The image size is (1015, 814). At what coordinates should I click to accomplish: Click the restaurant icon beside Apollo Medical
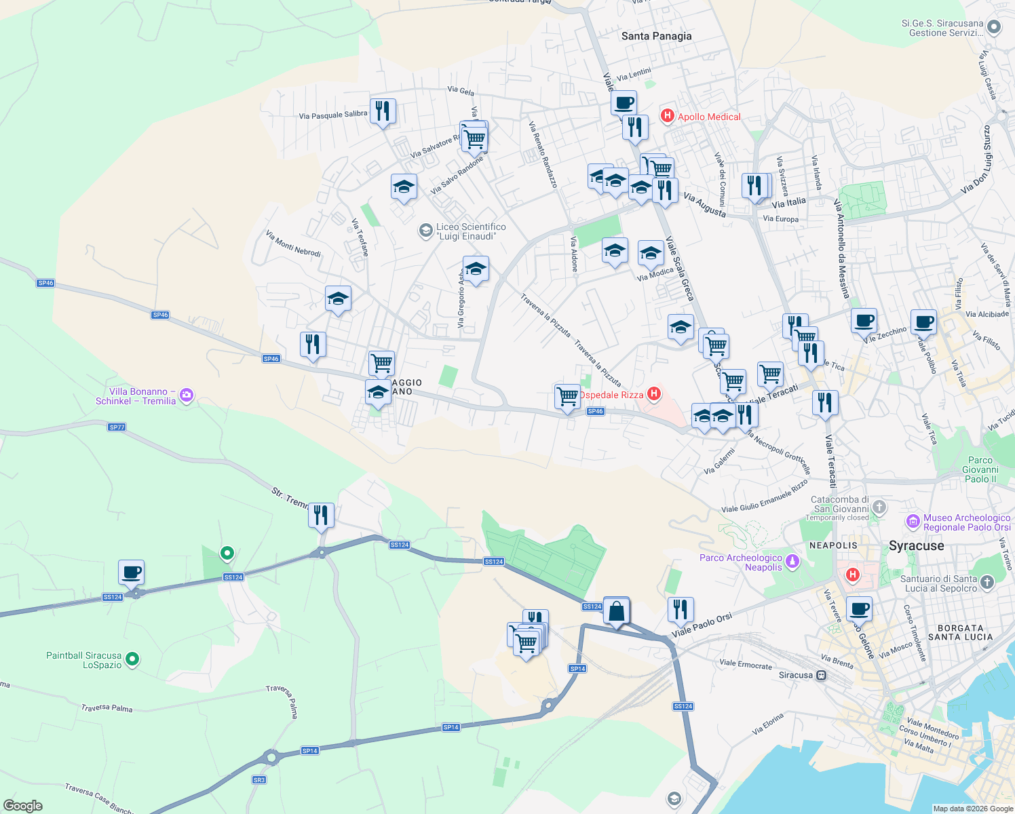(635, 126)
